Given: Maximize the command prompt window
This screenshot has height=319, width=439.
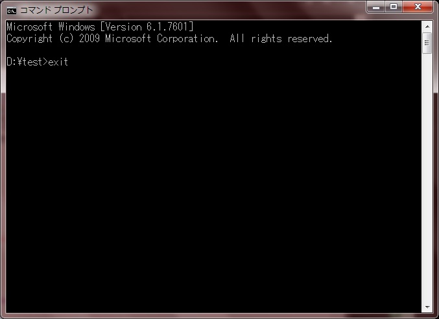Looking at the screenshot, I should pos(394,7).
